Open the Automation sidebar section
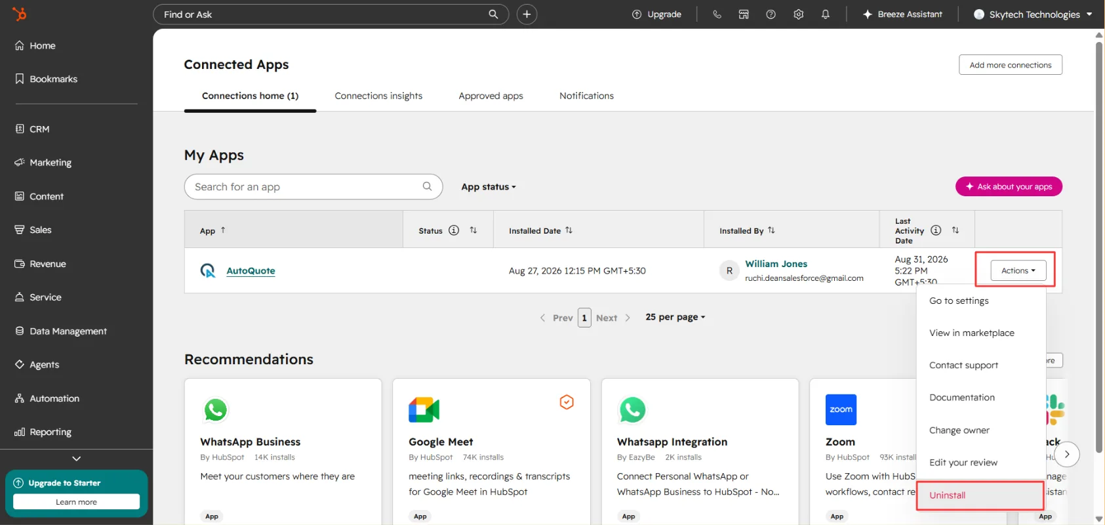 coord(47,398)
